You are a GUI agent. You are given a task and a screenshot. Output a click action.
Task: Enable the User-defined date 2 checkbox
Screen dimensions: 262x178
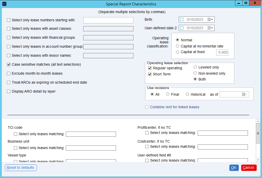tap(182, 28)
